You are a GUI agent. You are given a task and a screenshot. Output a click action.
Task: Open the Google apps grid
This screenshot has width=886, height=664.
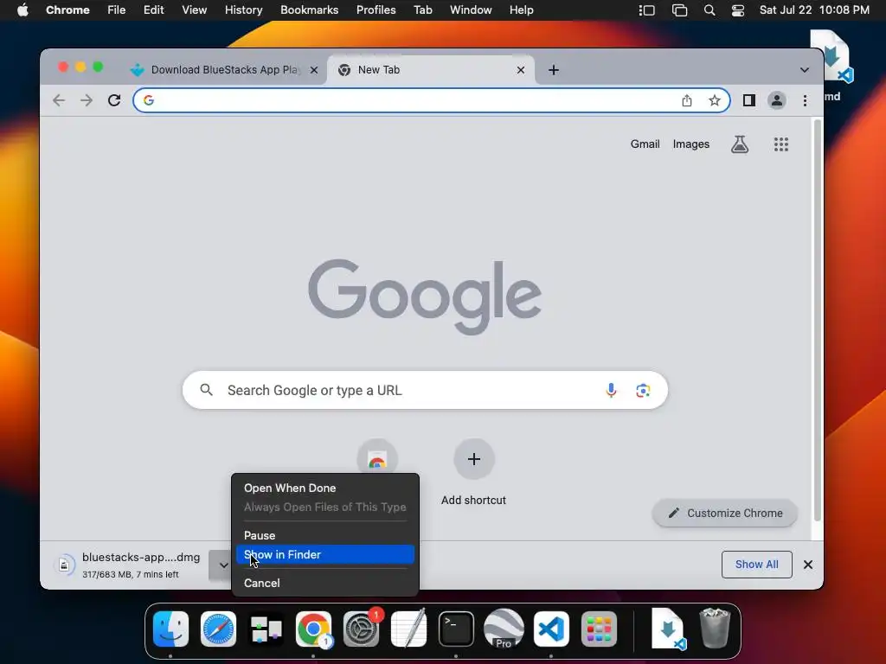[781, 144]
